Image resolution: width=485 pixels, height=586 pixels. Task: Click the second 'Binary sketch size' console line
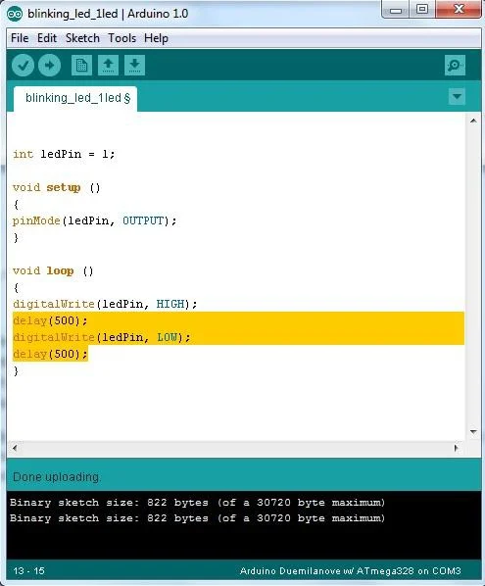click(197, 518)
